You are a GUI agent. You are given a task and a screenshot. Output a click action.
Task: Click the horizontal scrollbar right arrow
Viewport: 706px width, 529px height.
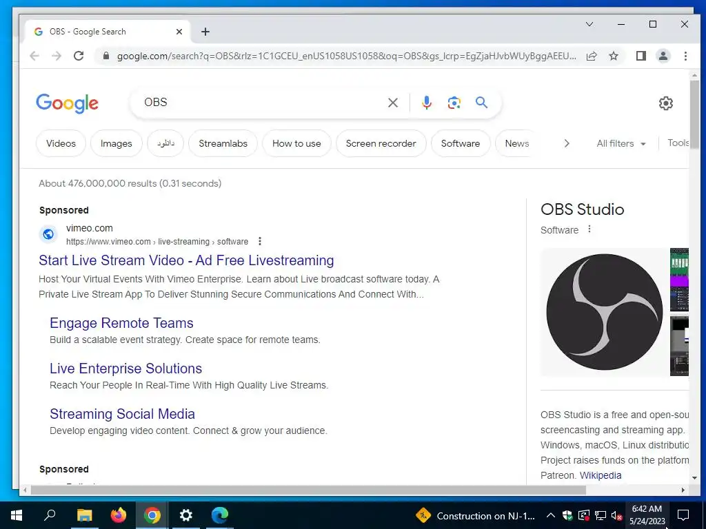click(x=683, y=490)
